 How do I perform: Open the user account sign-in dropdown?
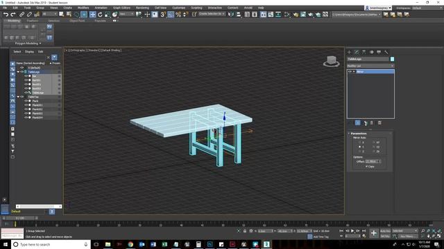coord(378,8)
